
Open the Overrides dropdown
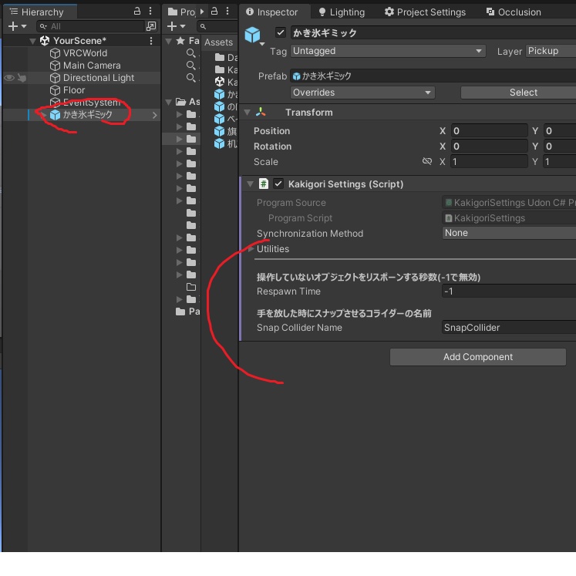pos(362,93)
